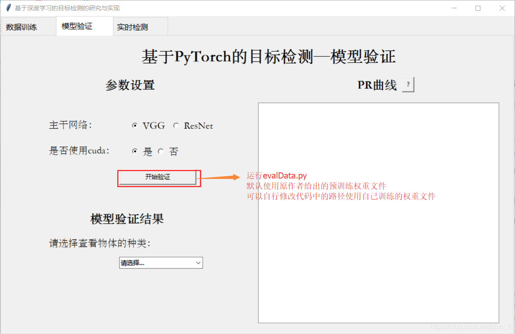Viewport: 515px width, 334px height.
Task: Click the PR曲线 heading text
Action: pyautogui.click(x=377, y=85)
